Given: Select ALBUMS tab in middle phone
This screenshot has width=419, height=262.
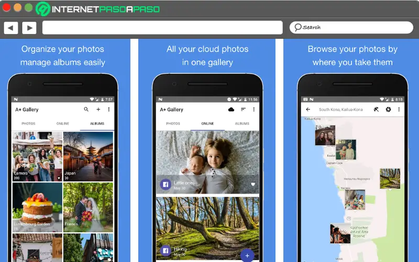Looking at the screenshot, I should (242, 124).
